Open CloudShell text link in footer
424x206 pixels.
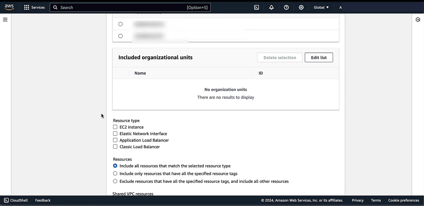tap(19, 200)
